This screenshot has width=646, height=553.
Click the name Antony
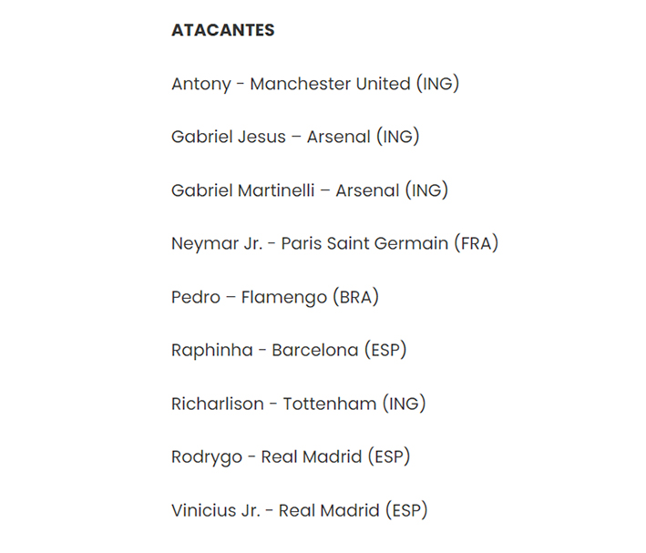tap(201, 84)
